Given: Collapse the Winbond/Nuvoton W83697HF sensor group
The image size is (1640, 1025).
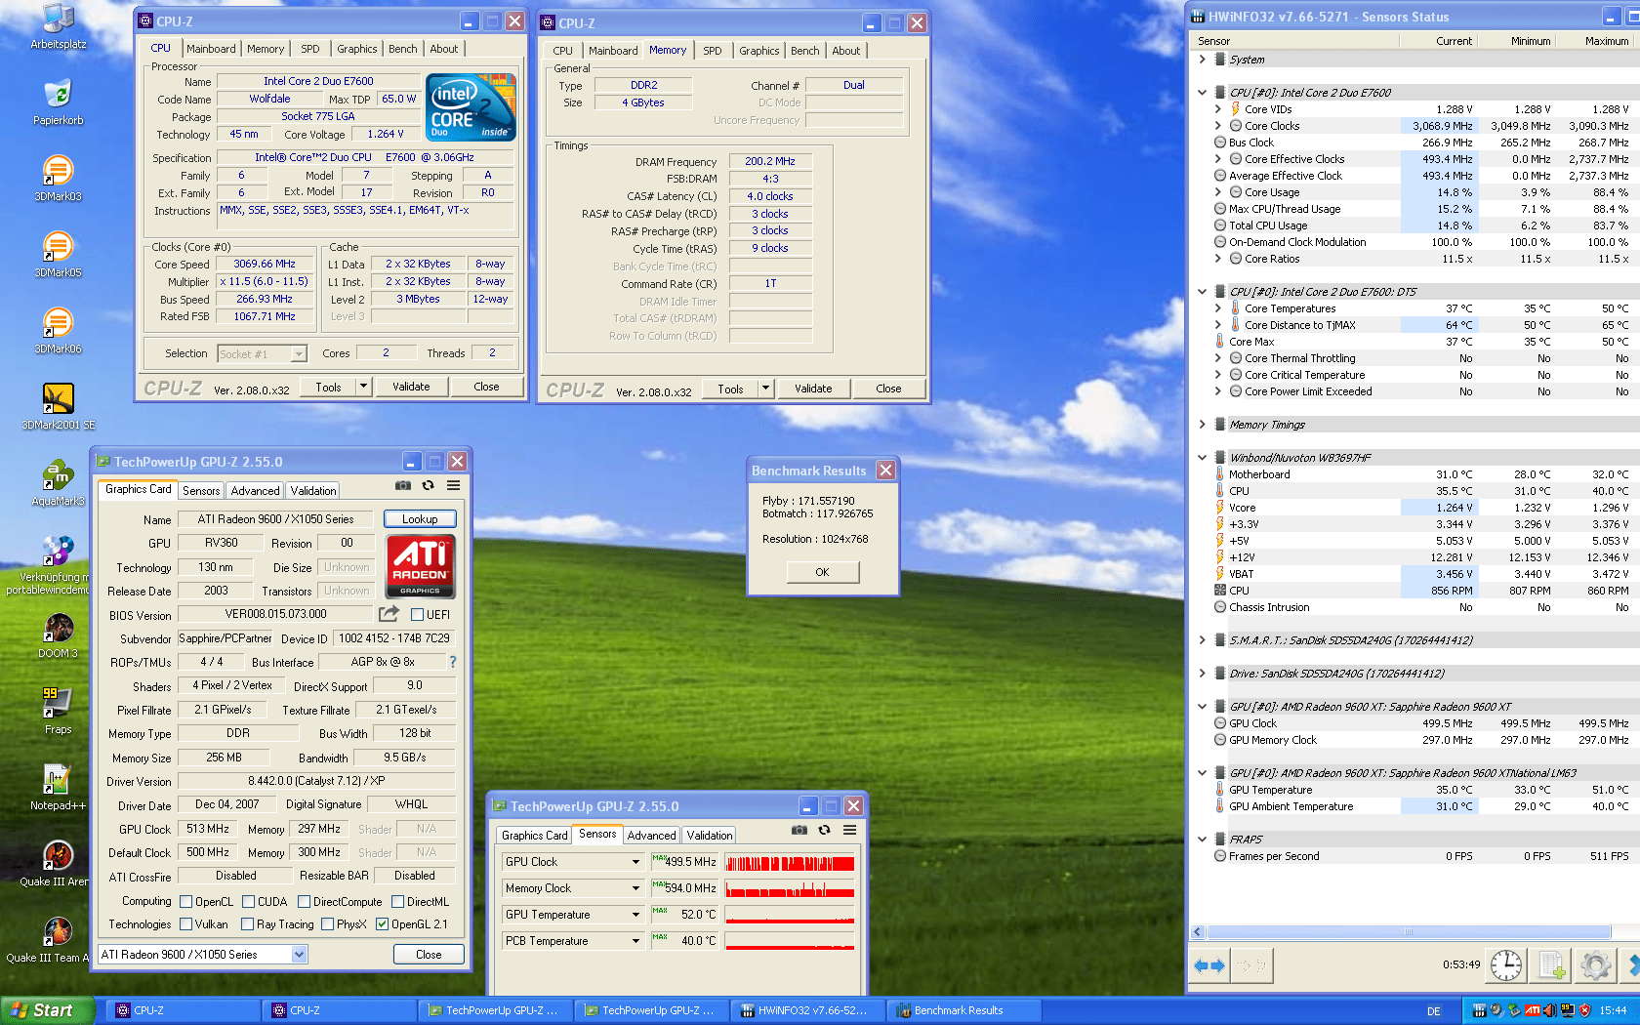Looking at the screenshot, I should [x=1202, y=457].
